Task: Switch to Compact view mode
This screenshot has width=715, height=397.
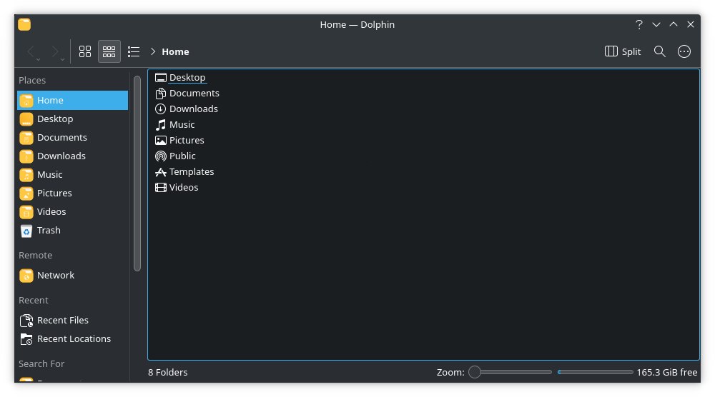Action: coord(109,51)
